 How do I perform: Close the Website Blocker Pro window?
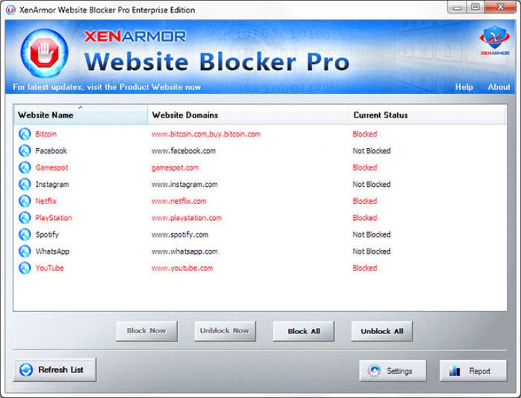(500, 7)
